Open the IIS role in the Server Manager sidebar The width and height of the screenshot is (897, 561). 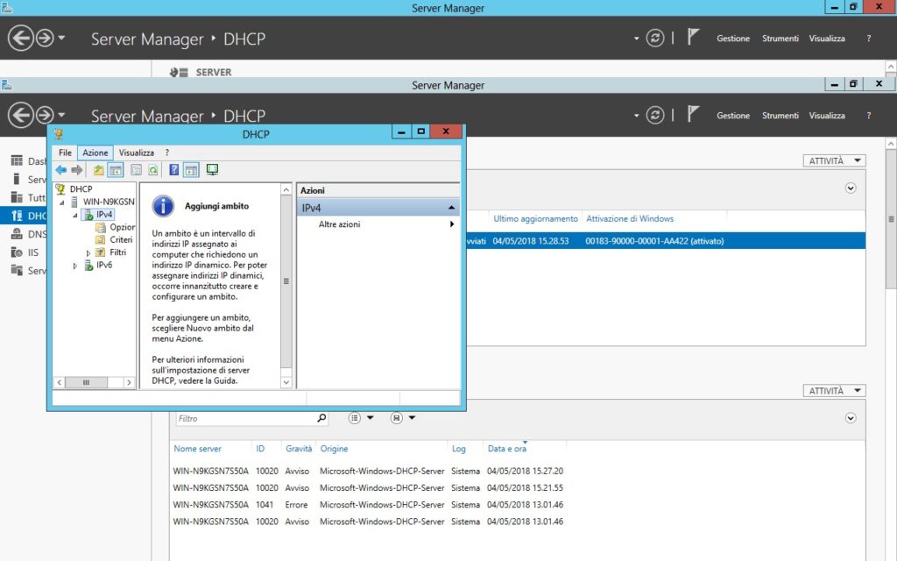(25, 252)
